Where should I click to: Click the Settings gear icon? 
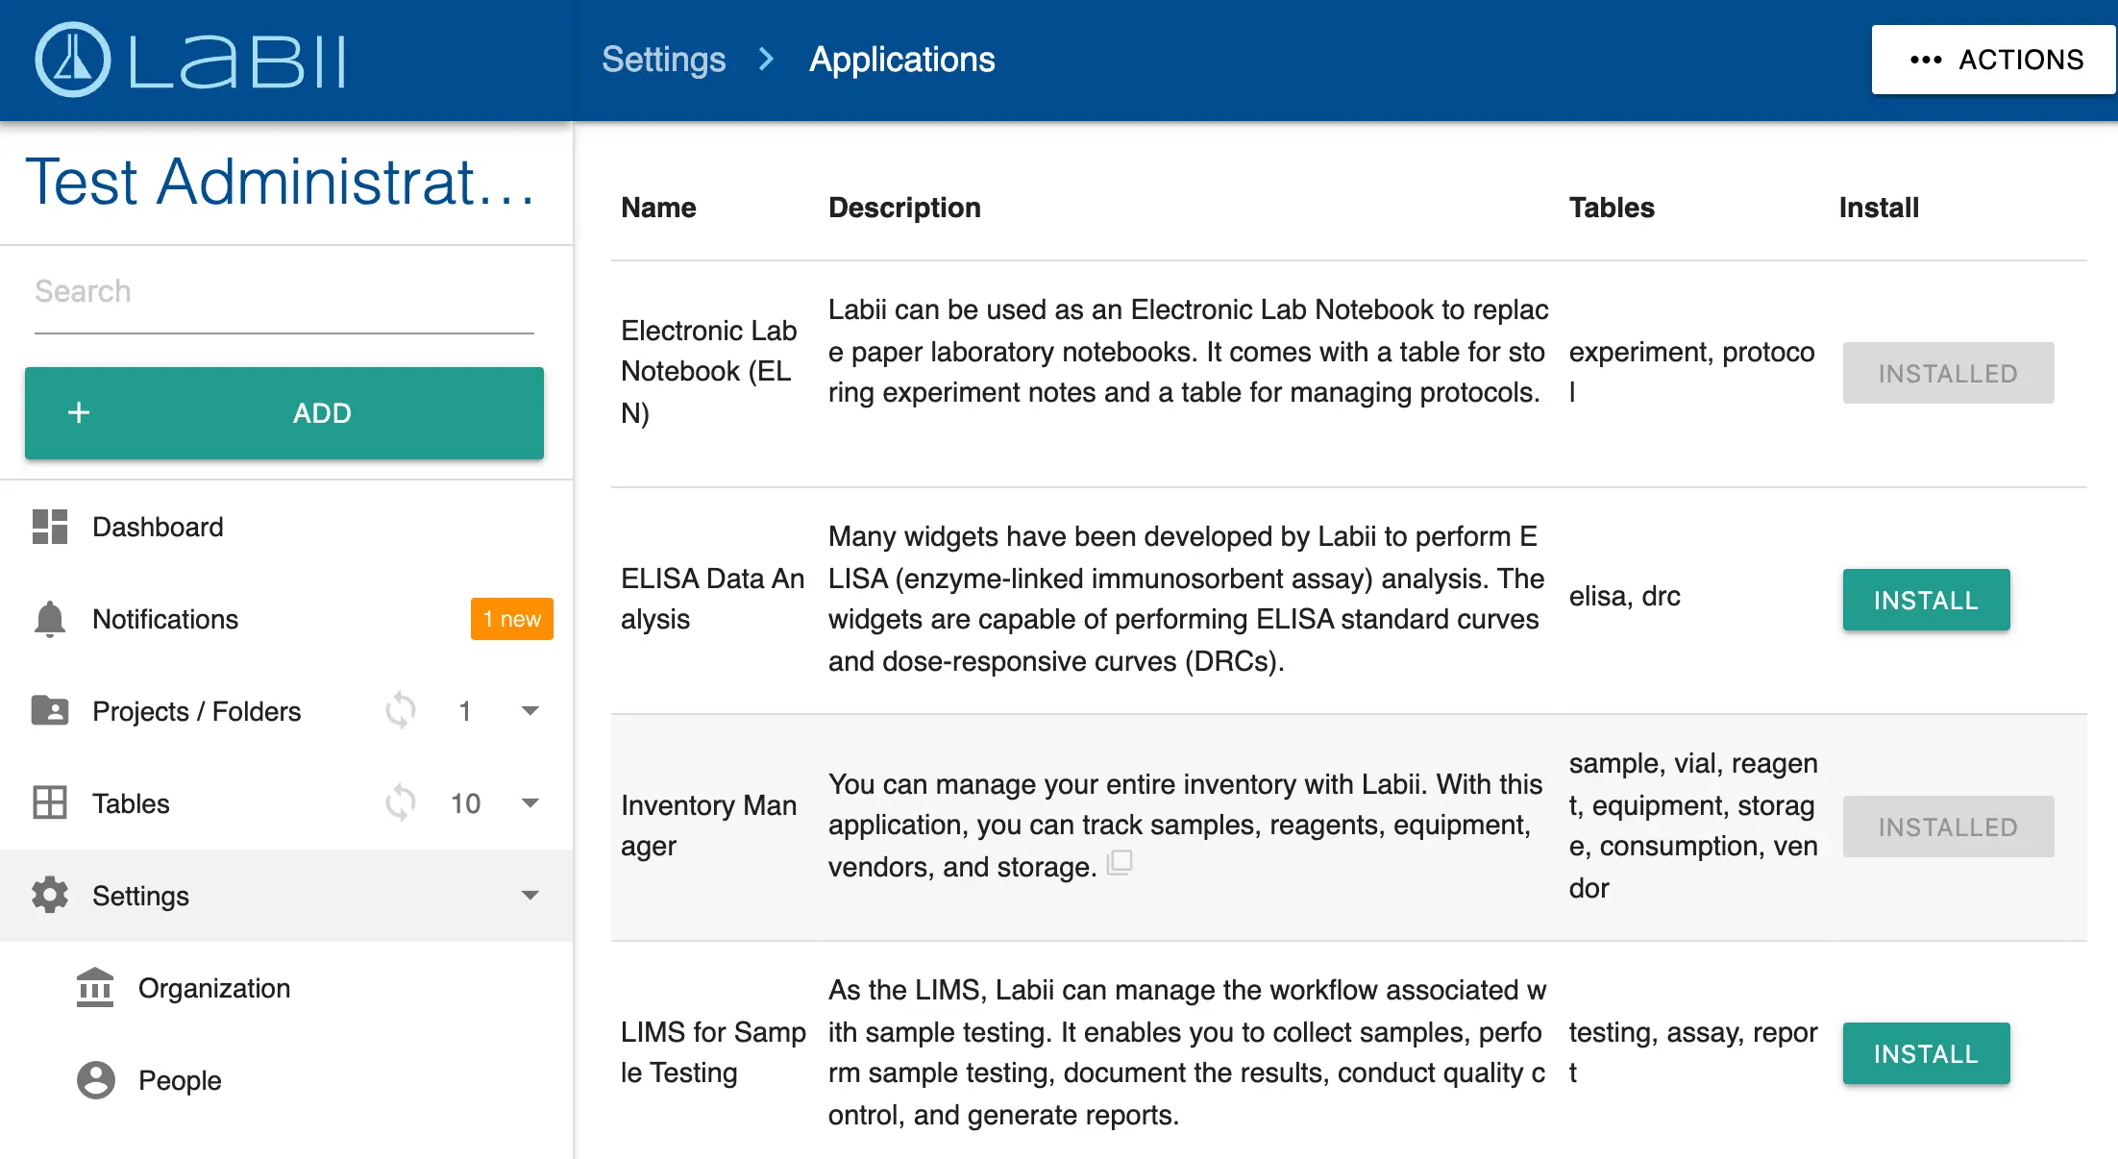coord(50,896)
